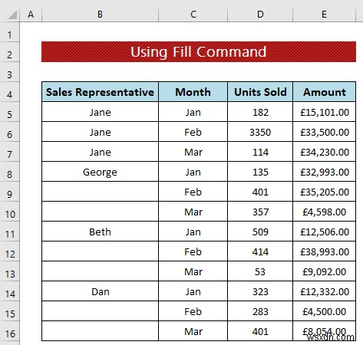
Task: Select units sold value 135
Action: coord(260,172)
